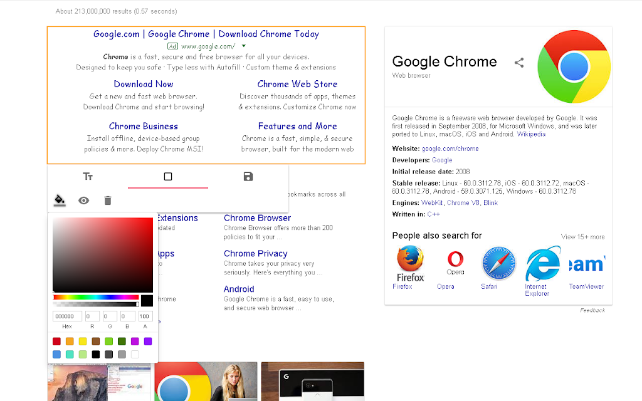Click the R value input field
The image size is (642, 401).
coord(92,316)
